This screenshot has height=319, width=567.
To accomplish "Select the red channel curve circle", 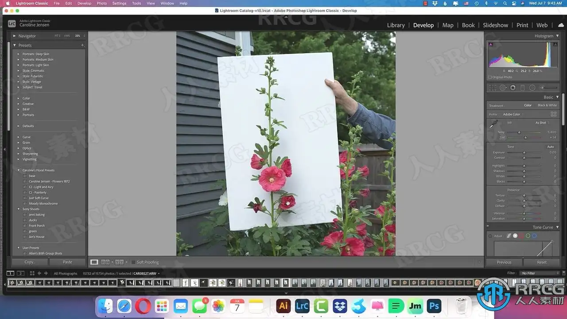I will (x=521, y=236).
